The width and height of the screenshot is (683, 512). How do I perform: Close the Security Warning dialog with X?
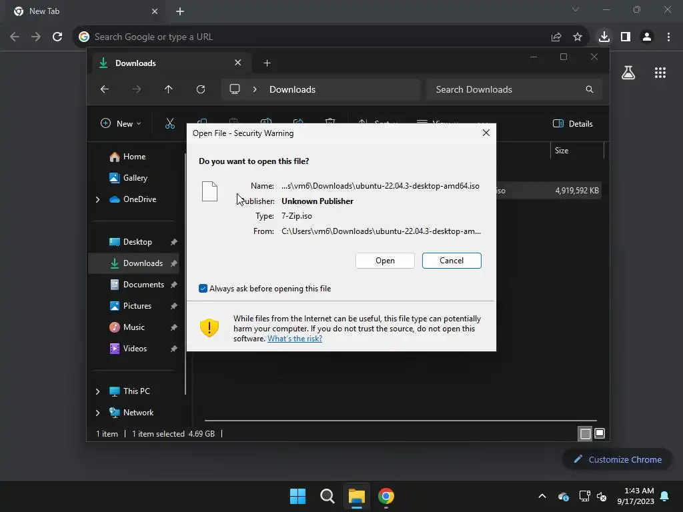click(x=486, y=133)
